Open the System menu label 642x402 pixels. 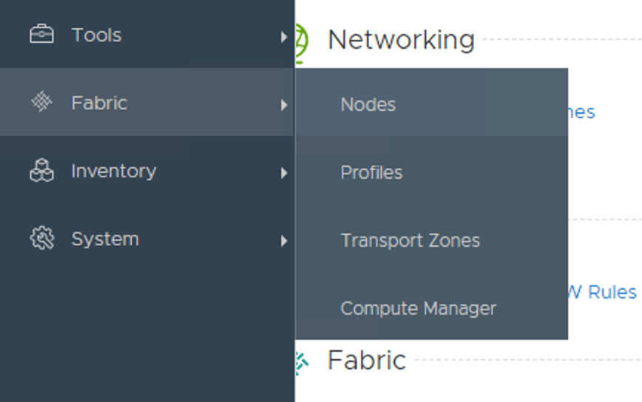click(x=104, y=239)
